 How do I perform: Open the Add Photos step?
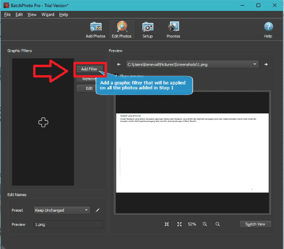pyautogui.click(x=96, y=29)
